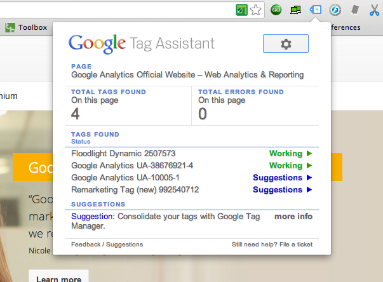Click the Tag Assistant extension icon
Screen dimensions: 383x282
point(315,10)
